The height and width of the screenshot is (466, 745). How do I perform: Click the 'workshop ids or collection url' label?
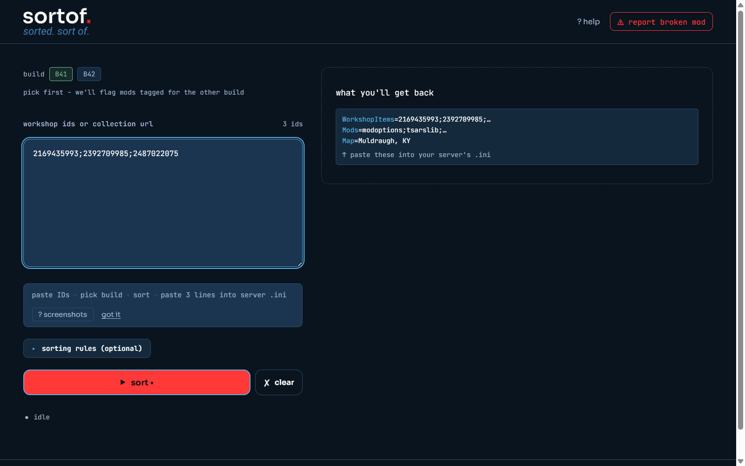[88, 124]
